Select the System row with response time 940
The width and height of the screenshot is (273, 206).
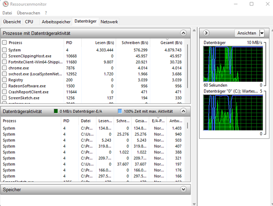[x=92, y=134]
